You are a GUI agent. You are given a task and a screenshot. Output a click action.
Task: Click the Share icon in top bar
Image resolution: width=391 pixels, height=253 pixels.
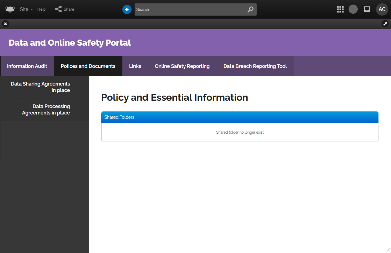58,9
